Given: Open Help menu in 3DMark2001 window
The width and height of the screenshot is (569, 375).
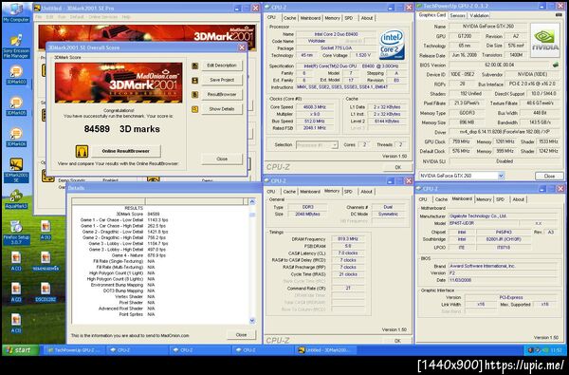Looking at the screenshot, I should tap(126, 17).
